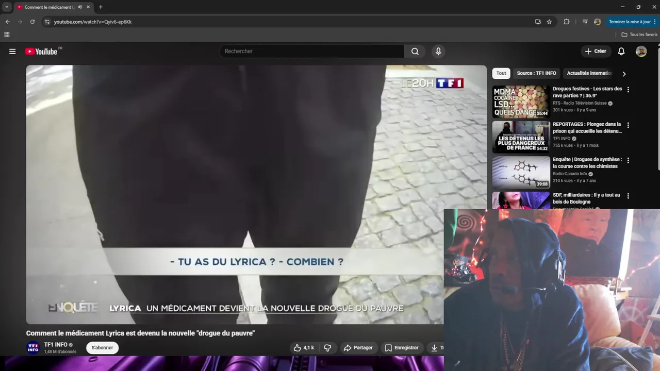The width and height of the screenshot is (660, 371).
Task: Go back in browser history
Action: pos(7,22)
